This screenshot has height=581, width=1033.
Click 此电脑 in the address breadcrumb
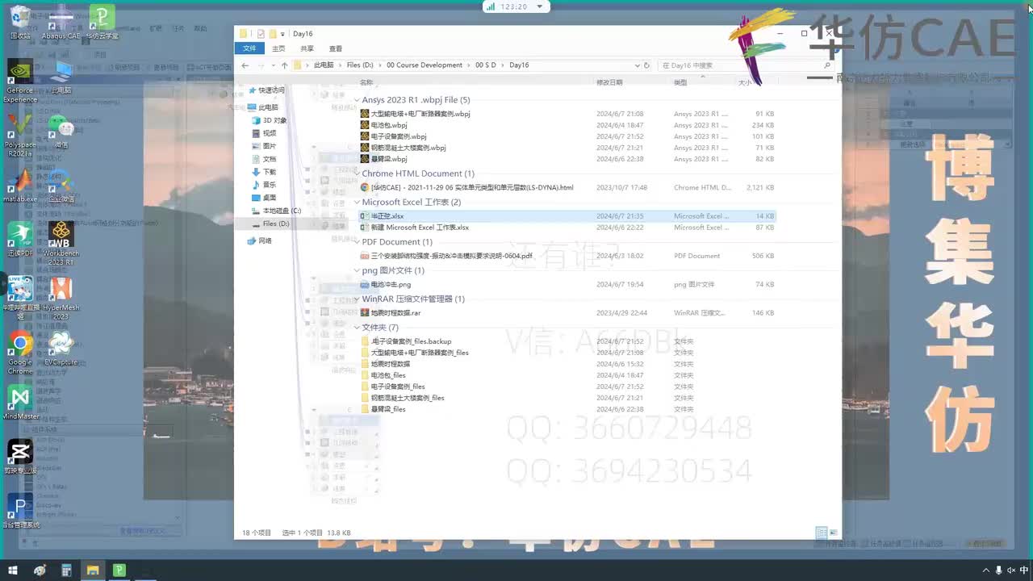(x=323, y=65)
